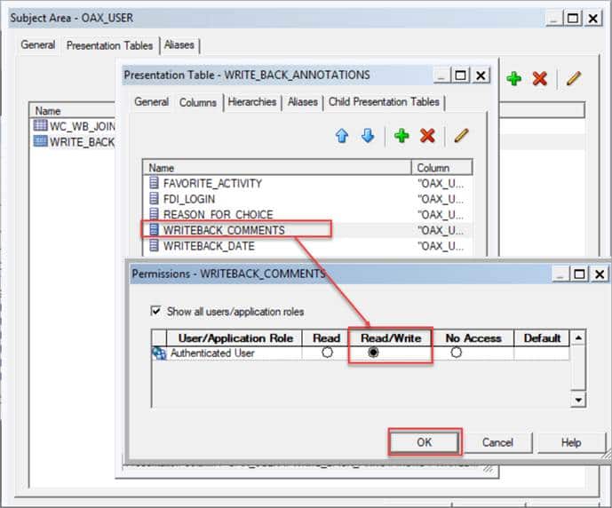Open the General tab of Subject Area
612x508 pixels.
(38, 45)
